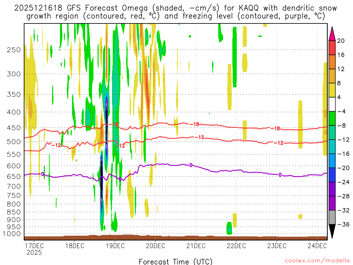Image resolution: width=353 pixels, height=265 pixels.
Task: Click the chart title line beginning 2025121618 GFS
Action: pyautogui.click(x=175, y=8)
